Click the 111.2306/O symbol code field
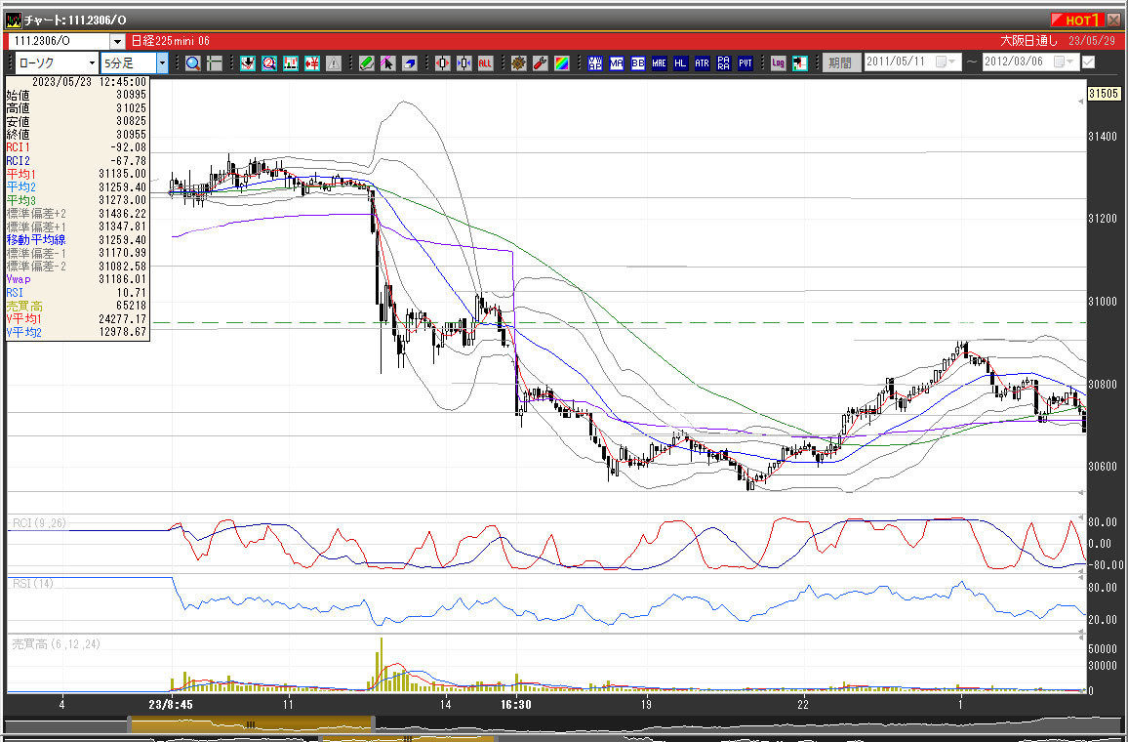 point(59,42)
